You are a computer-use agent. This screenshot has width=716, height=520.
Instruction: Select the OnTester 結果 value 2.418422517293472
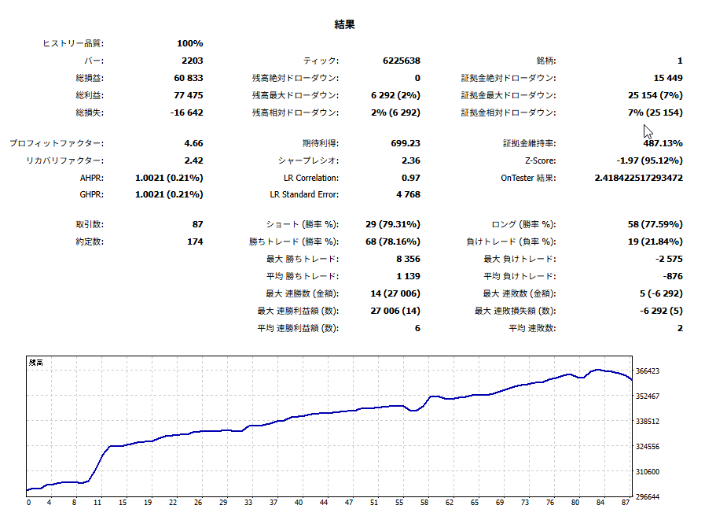[x=639, y=179]
